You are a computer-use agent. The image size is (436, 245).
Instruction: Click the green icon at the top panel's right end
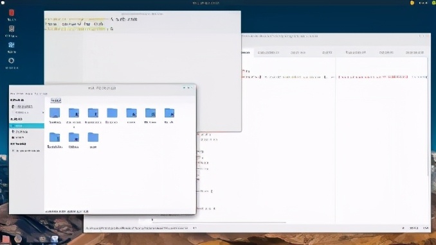(434, 3)
